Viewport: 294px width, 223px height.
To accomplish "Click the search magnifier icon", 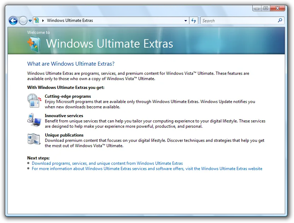I will point(280,20).
